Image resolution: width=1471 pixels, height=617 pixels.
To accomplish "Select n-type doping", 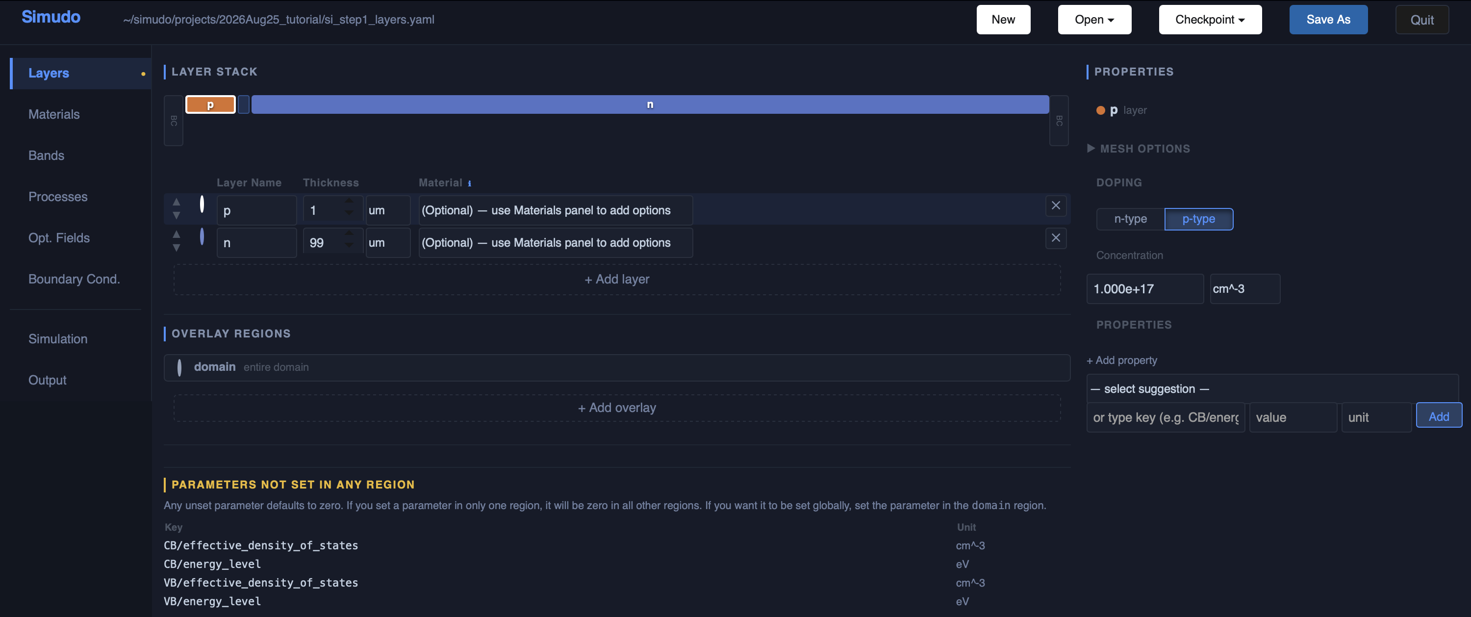I will (x=1130, y=219).
